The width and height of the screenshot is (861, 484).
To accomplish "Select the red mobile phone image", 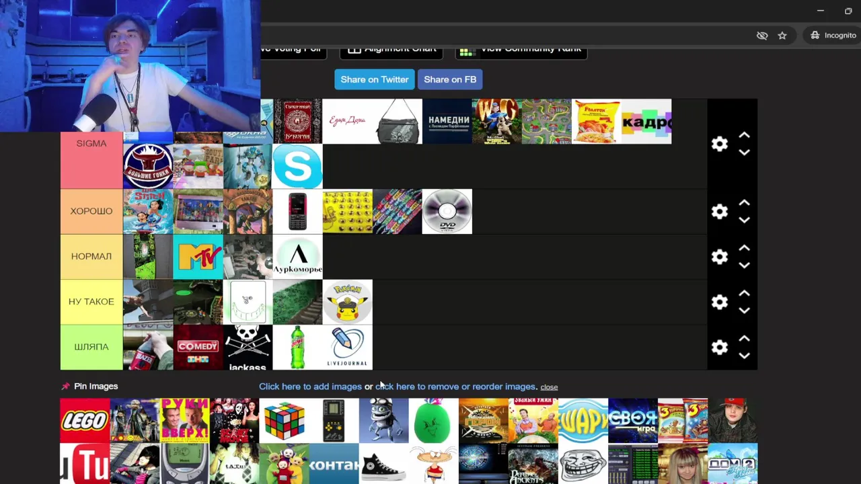I will point(297,212).
